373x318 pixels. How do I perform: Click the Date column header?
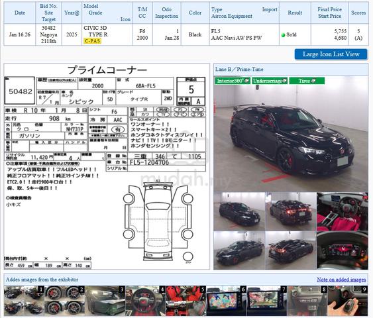tap(20, 13)
